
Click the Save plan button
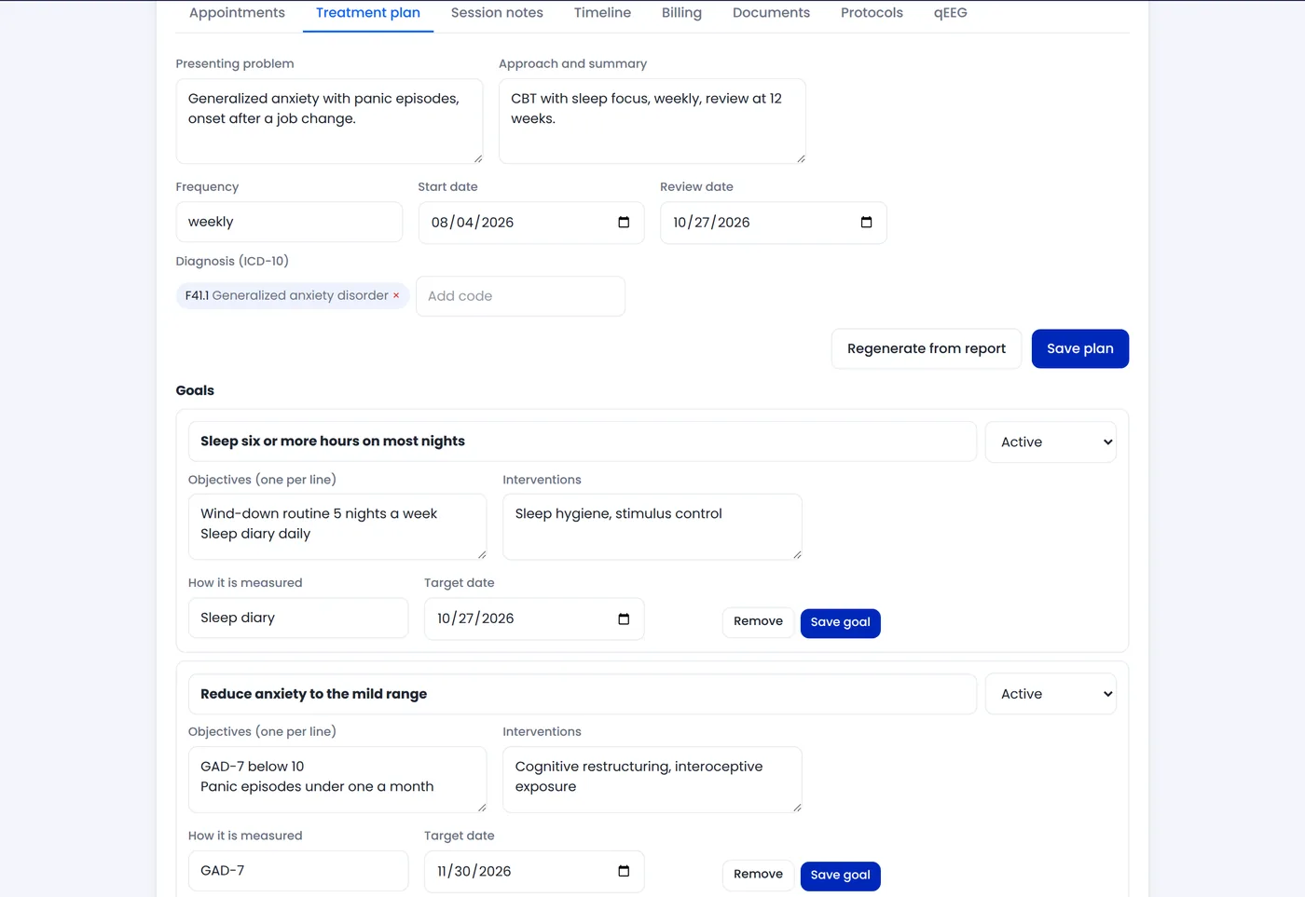[x=1080, y=349]
